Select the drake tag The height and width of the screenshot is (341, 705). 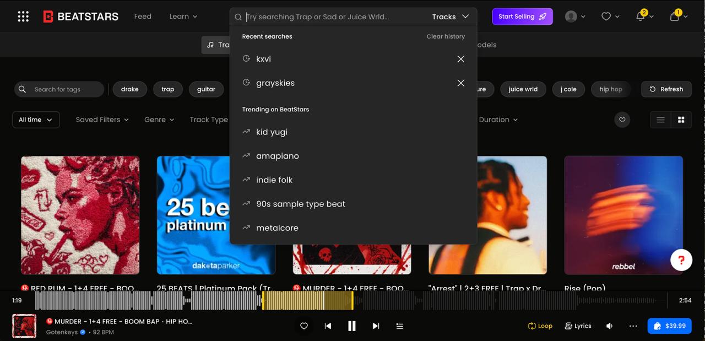point(130,89)
